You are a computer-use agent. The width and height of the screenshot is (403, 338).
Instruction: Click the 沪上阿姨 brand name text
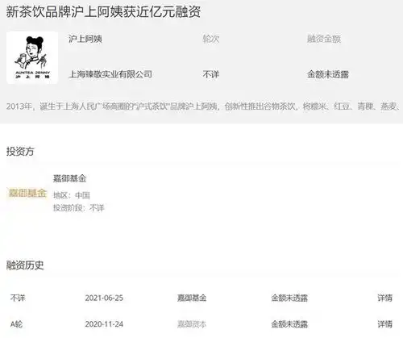click(x=85, y=39)
